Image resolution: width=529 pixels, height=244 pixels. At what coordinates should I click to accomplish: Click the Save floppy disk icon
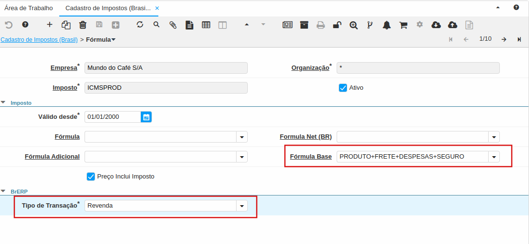[99, 25]
